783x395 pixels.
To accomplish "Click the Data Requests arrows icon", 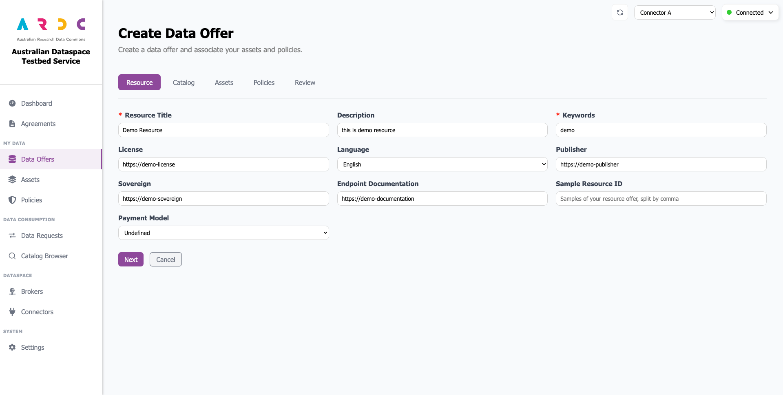I will [12, 235].
